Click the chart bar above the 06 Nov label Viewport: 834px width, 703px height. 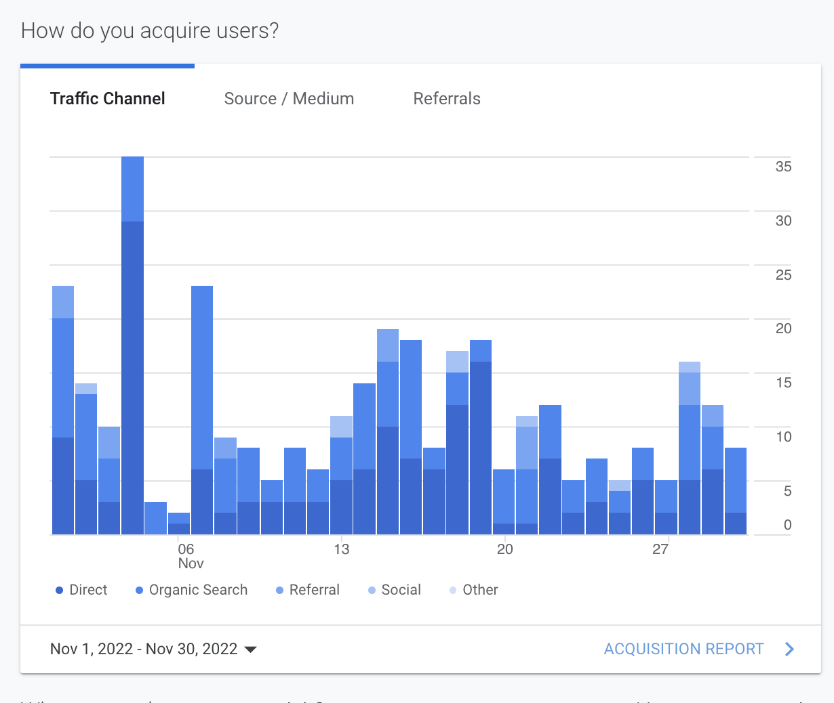(x=179, y=525)
